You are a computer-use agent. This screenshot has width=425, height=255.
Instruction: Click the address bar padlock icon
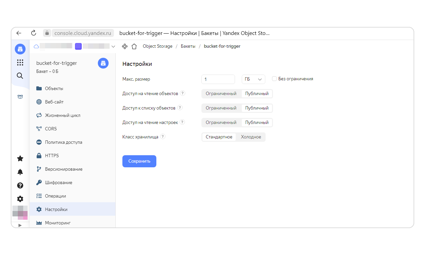[x=47, y=33]
